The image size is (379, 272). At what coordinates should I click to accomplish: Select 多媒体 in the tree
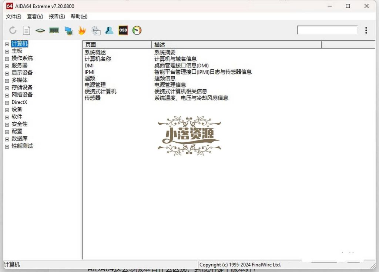click(20, 80)
